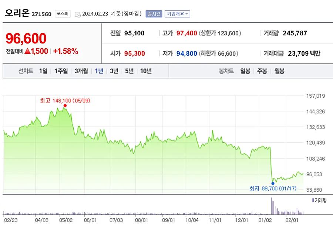Click the current price 96,600
The image size is (333, 230).
[26, 38]
